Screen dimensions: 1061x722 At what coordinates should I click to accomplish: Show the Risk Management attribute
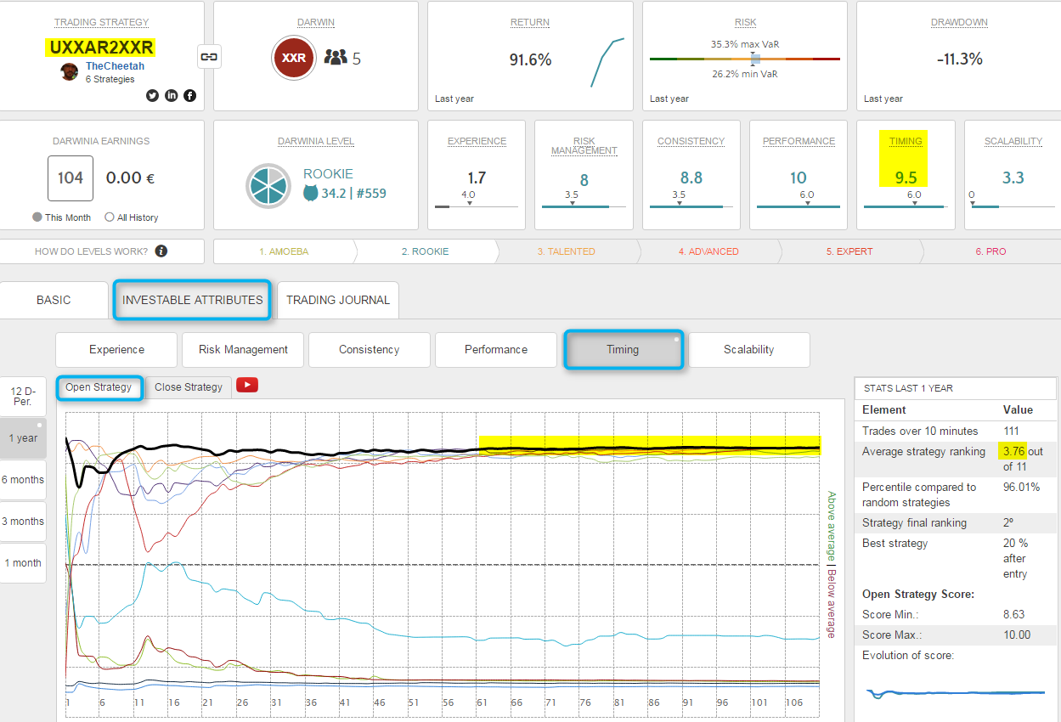(243, 349)
